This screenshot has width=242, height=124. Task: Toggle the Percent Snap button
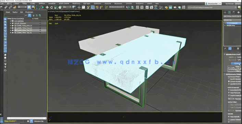[97, 7]
